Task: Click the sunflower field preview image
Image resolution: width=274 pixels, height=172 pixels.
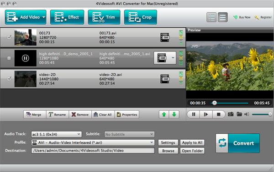Action: tap(230, 66)
